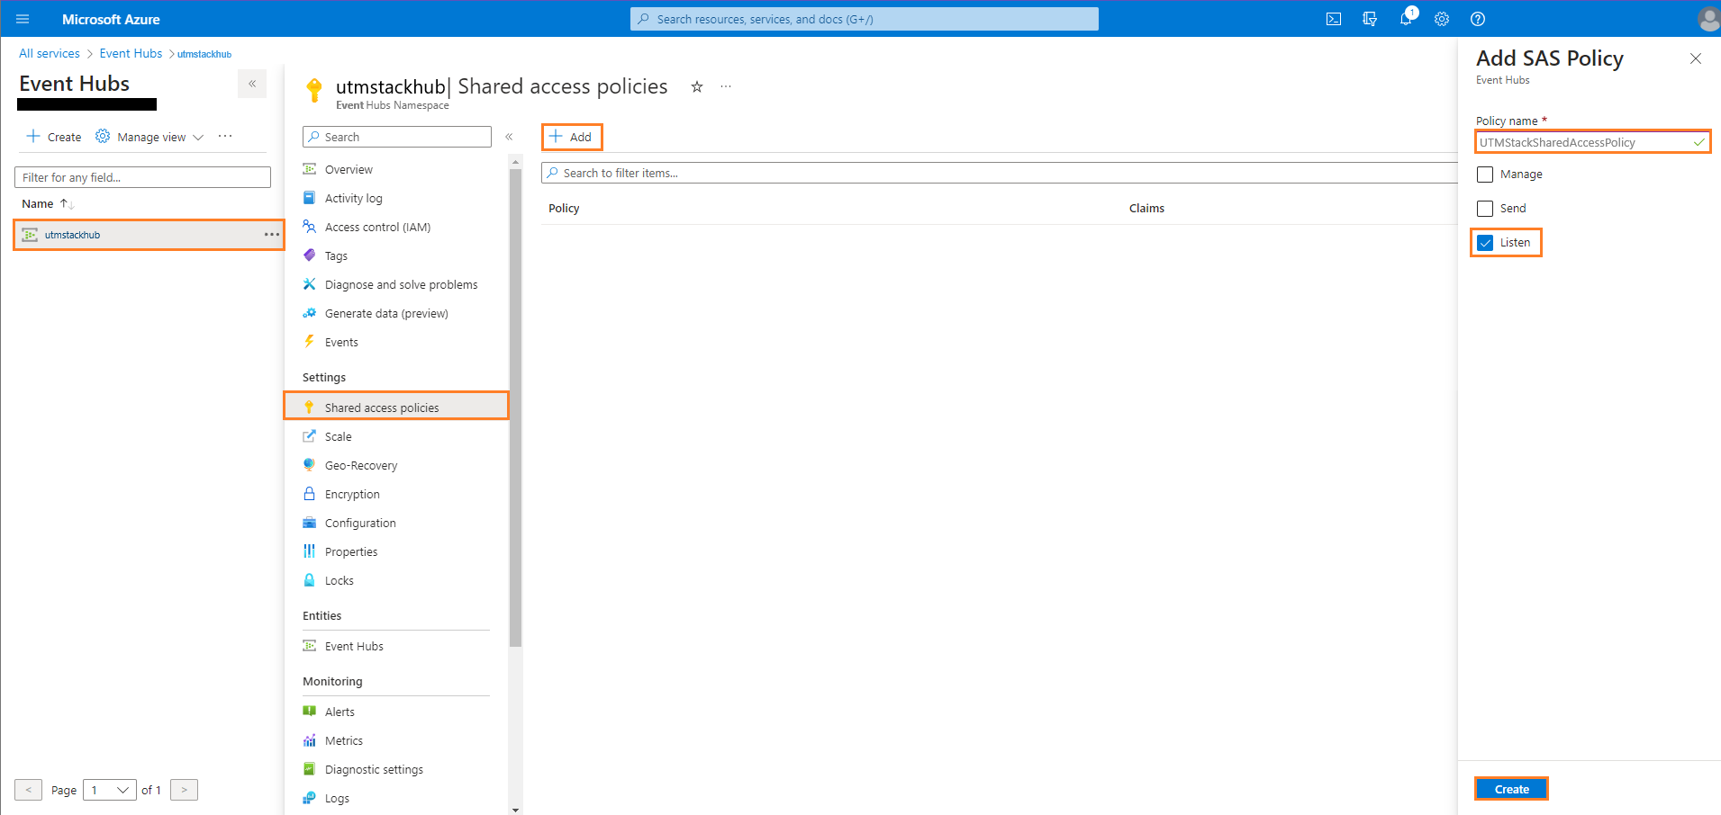Open the page number dropdown
This screenshot has height=815, width=1721.
110,790
